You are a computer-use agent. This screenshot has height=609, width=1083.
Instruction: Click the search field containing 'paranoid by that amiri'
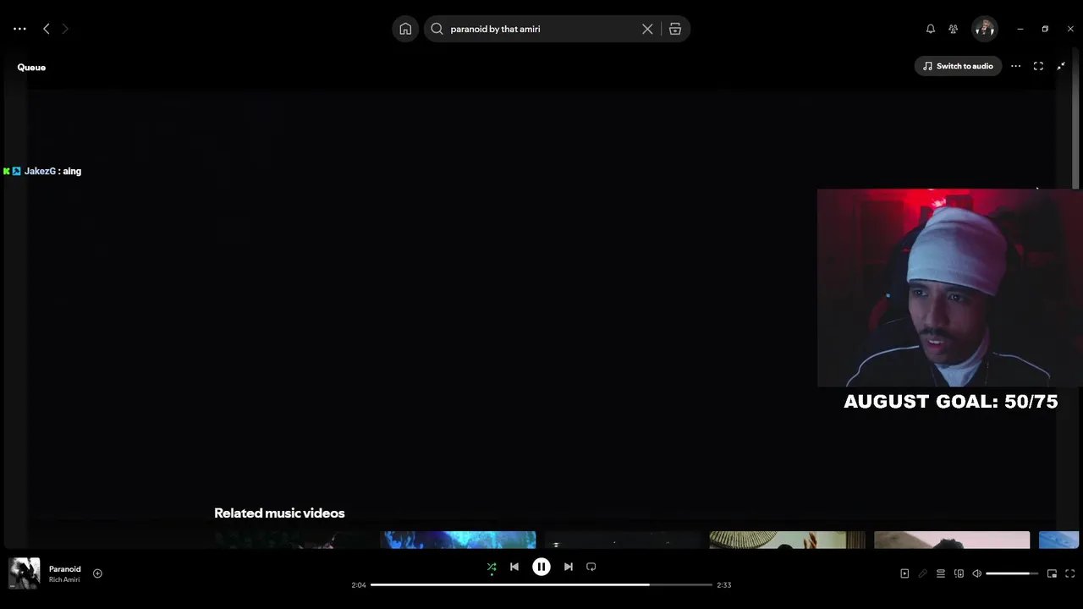(541, 29)
